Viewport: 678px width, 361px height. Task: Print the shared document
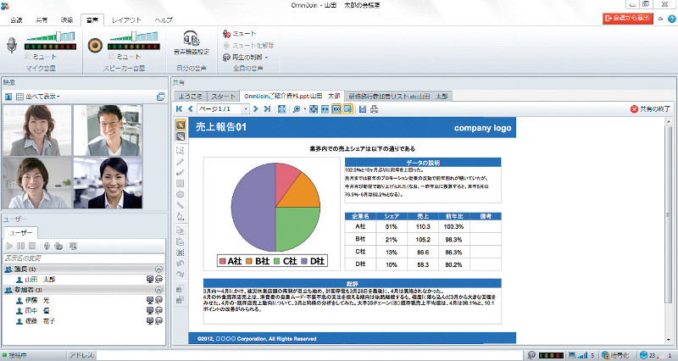(x=375, y=109)
